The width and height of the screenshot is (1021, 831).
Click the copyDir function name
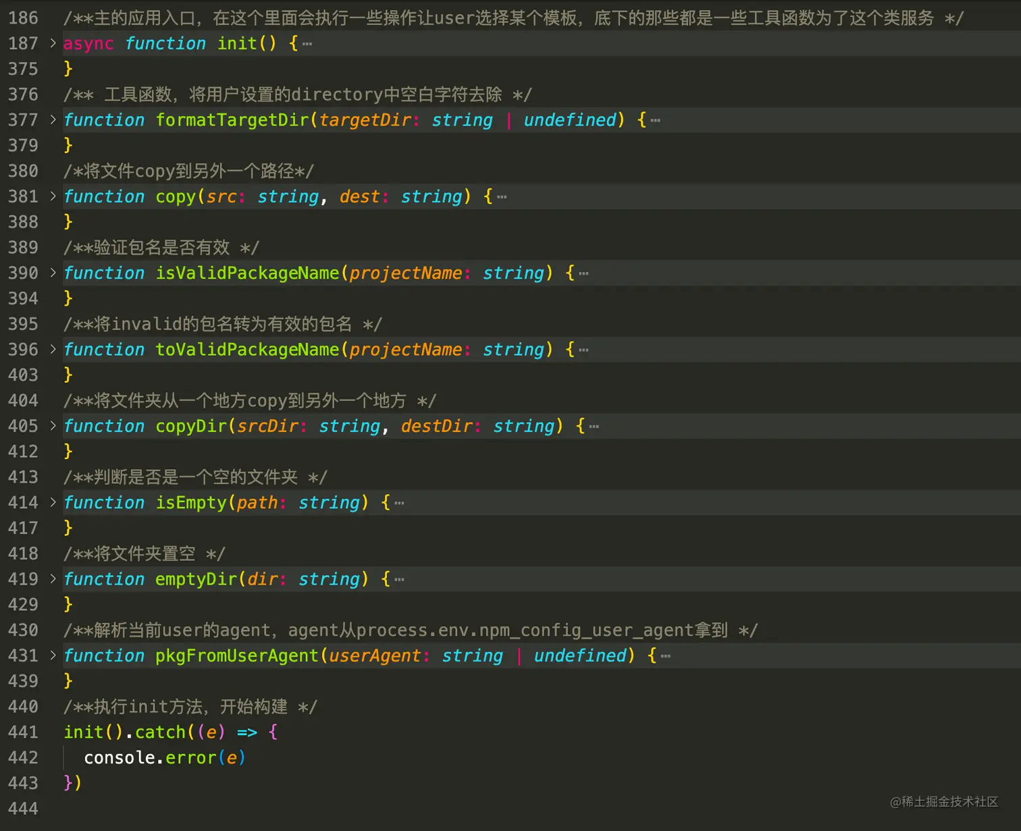click(192, 426)
